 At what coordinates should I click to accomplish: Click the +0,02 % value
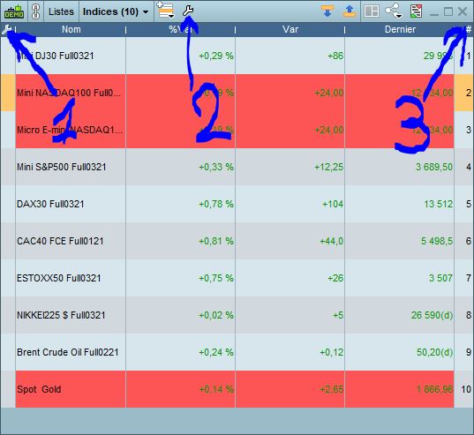tap(216, 315)
